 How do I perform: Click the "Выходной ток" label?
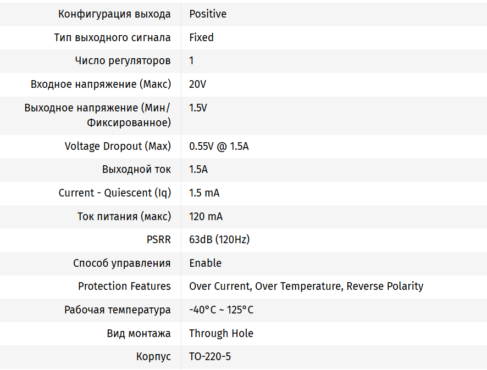(x=136, y=170)
